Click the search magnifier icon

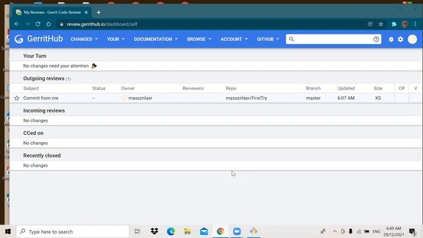pos(291,39)
